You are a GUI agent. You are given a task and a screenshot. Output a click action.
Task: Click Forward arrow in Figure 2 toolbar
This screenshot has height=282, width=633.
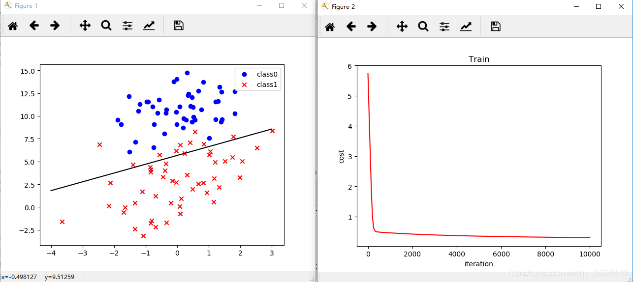click(372, 27)
